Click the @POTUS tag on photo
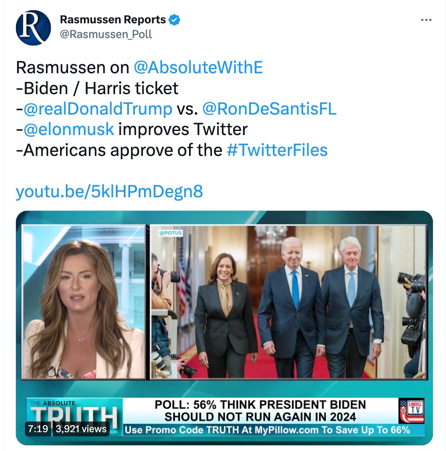This screenshot has height=451, width=446. tap(171, 233)
